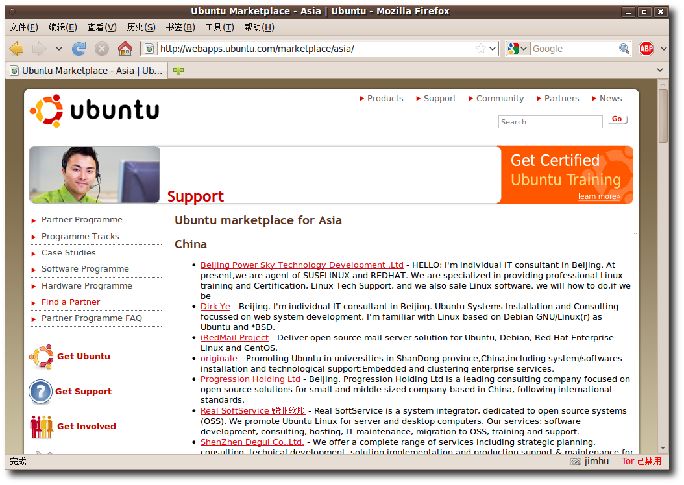Click the site Search text field
Screen dimensions: 684x485
pos(550,122)
